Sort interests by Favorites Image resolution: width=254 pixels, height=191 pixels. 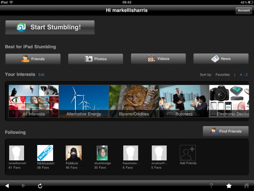coord(223,75)
